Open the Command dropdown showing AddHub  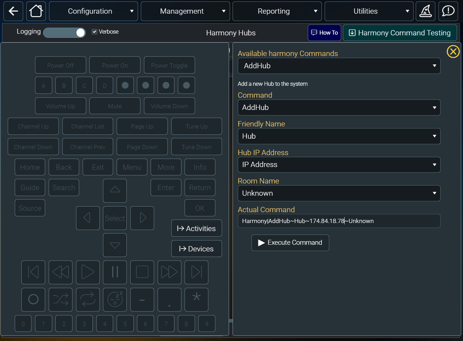[x=339, y=107]
